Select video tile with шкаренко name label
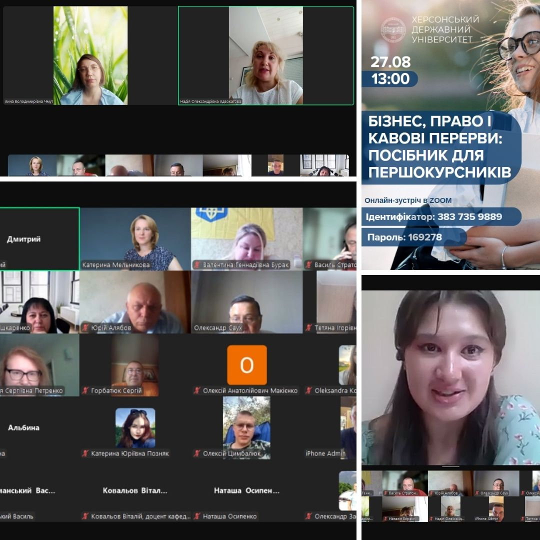Image resolution: width=540 pixels, height=540 pixels. (x=39, y=302)
